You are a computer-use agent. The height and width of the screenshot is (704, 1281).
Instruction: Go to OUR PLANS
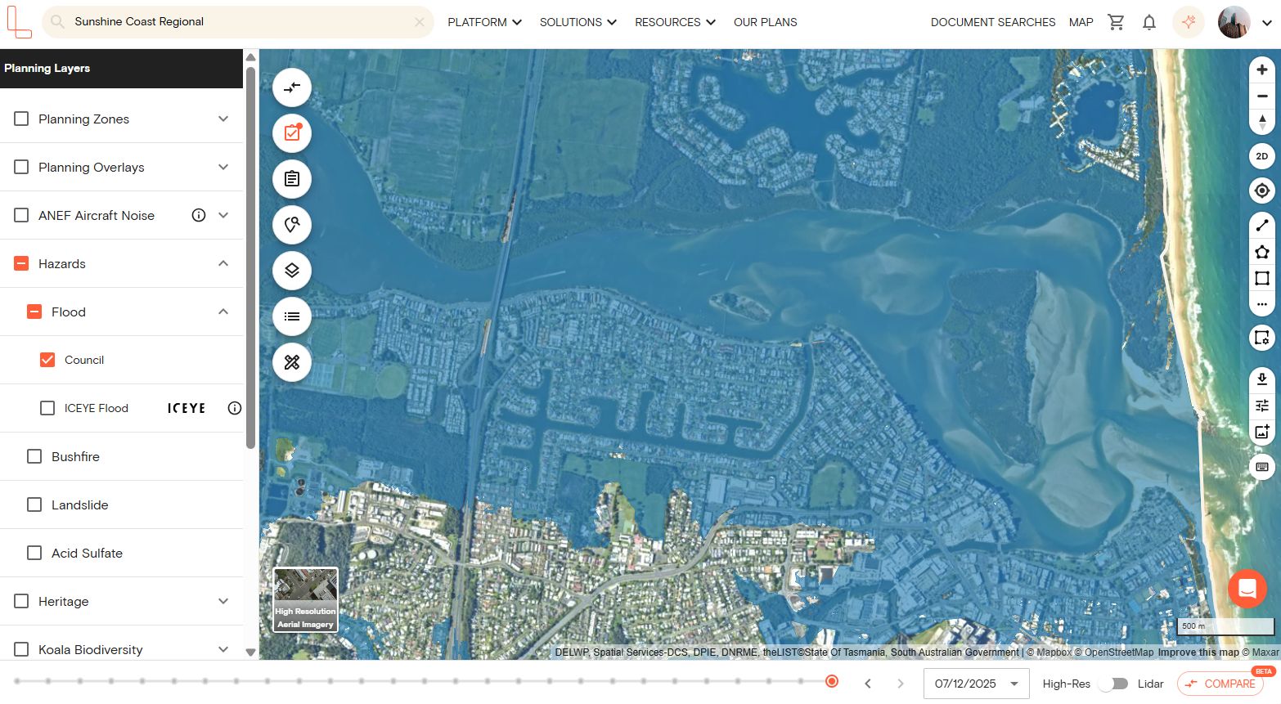766,22
